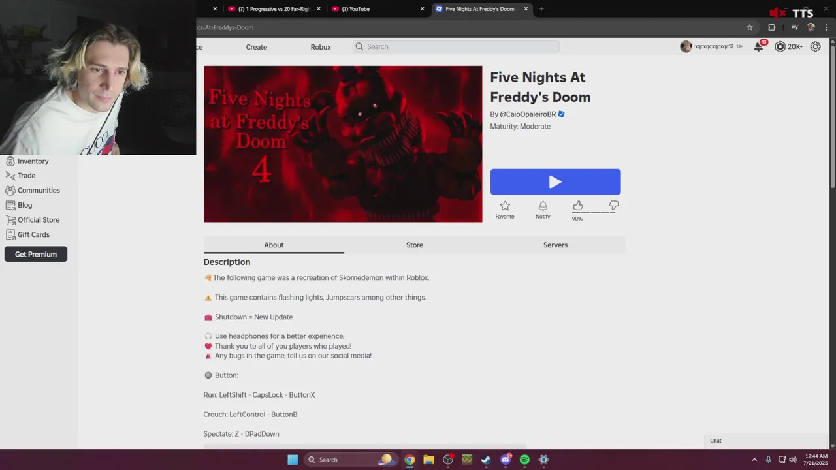Screen dimensions: 836x470
Task: Like the game with the thumbs-up icon
Action: coord(578,206)
